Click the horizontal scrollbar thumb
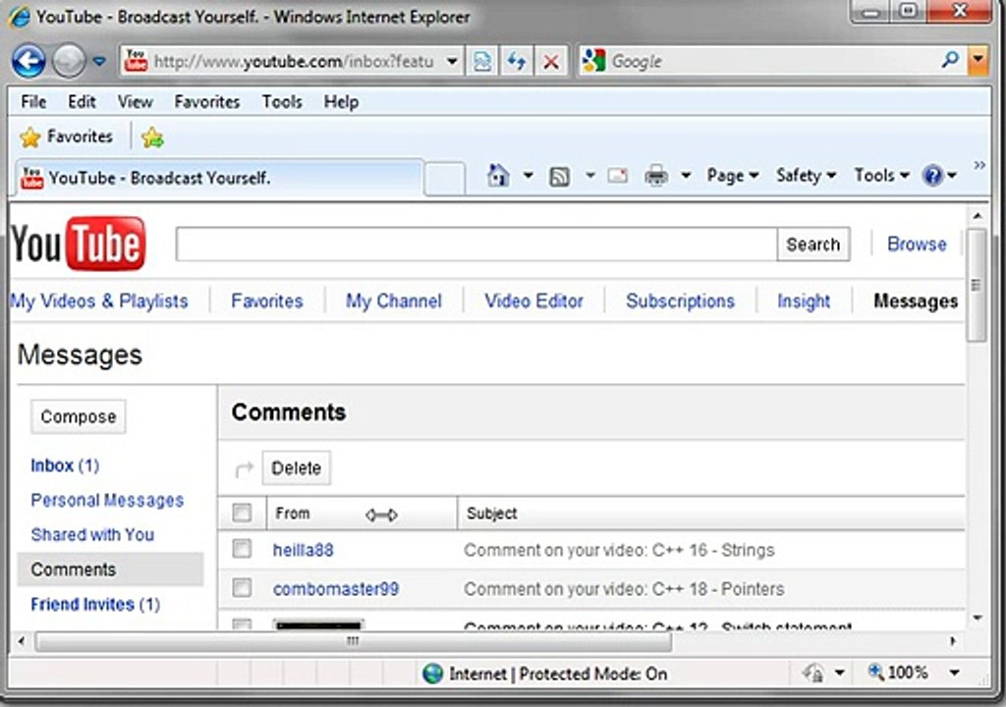 354,641
